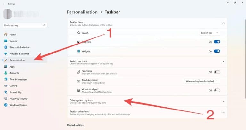The image size is (246, 130).
Task: Click the Personalisation breadcrumb link
Action: point(82,12)
